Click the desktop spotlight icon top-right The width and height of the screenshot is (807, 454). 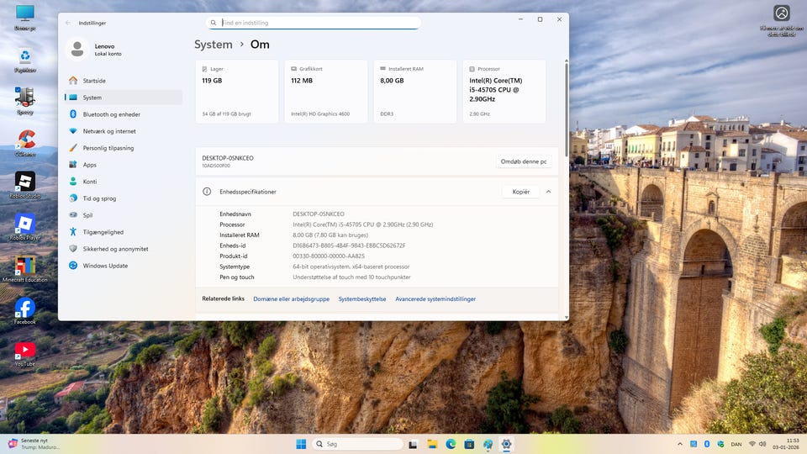point(781,20)
